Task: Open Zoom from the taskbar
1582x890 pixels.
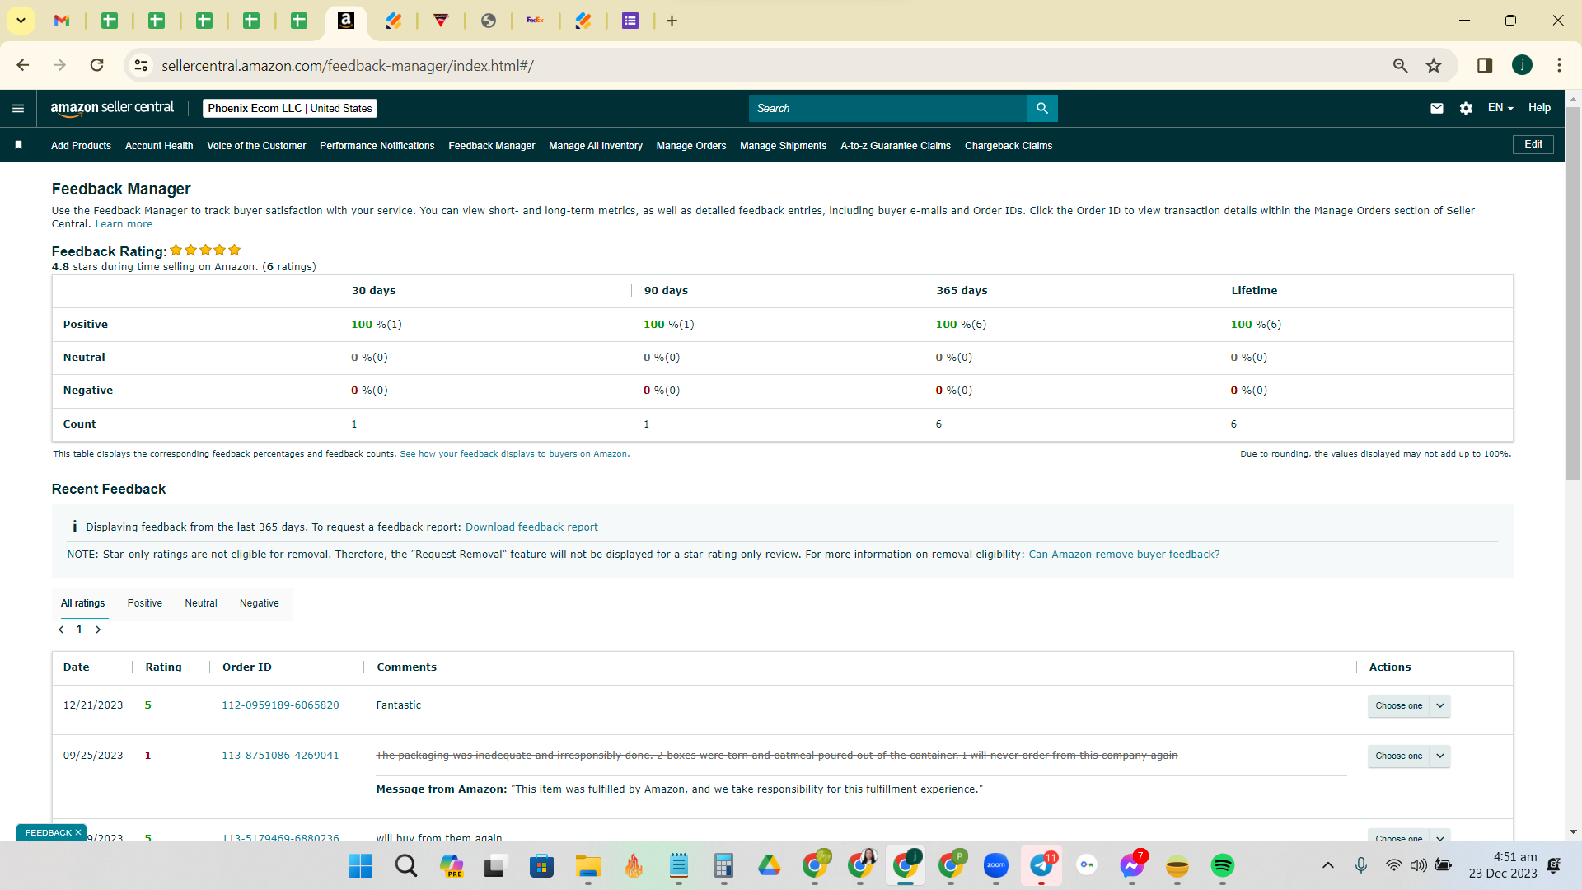Action: 996,866
